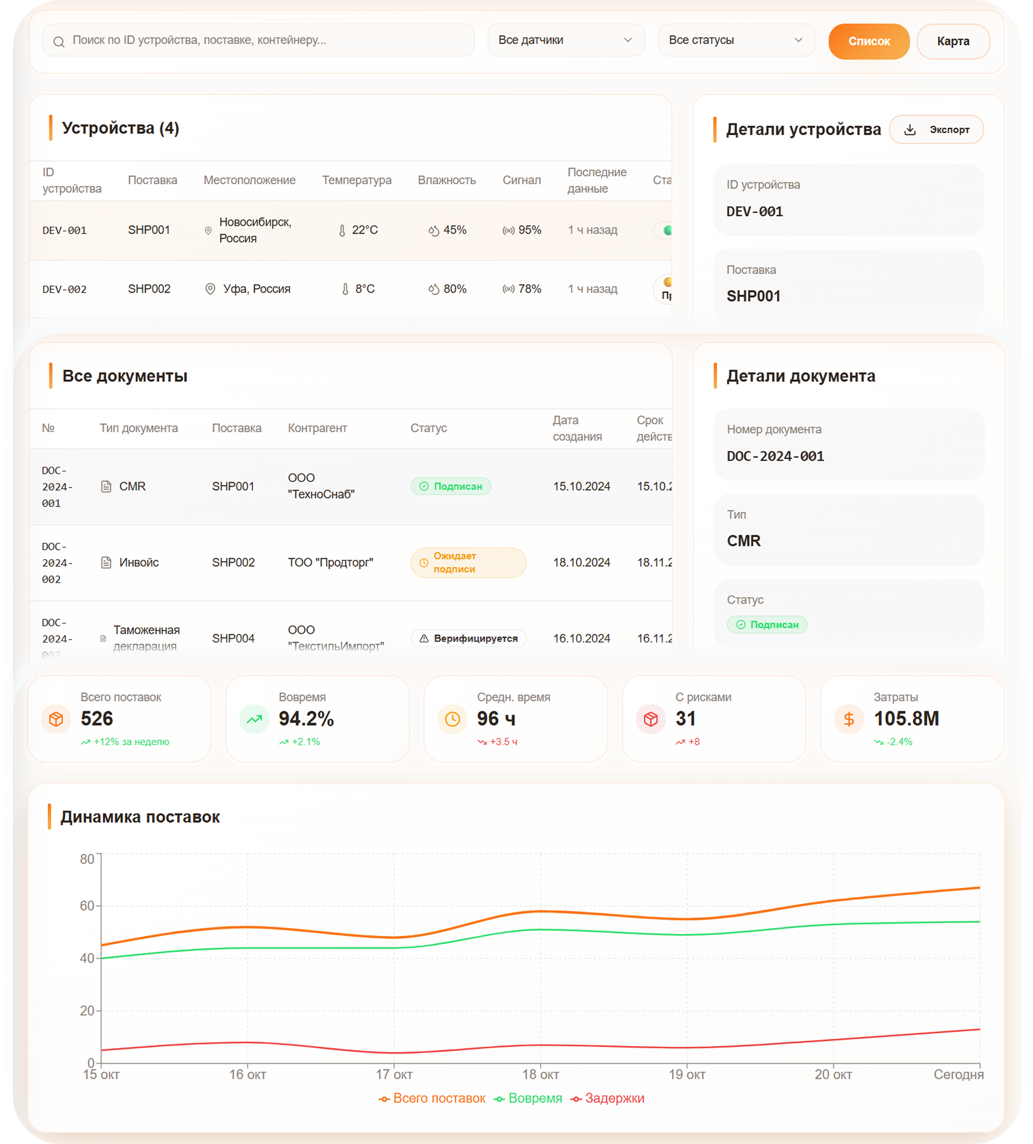1033x1144 pixels.
Task: Click the green trend icon in Вовремя
Action: (x=254, y=719)
